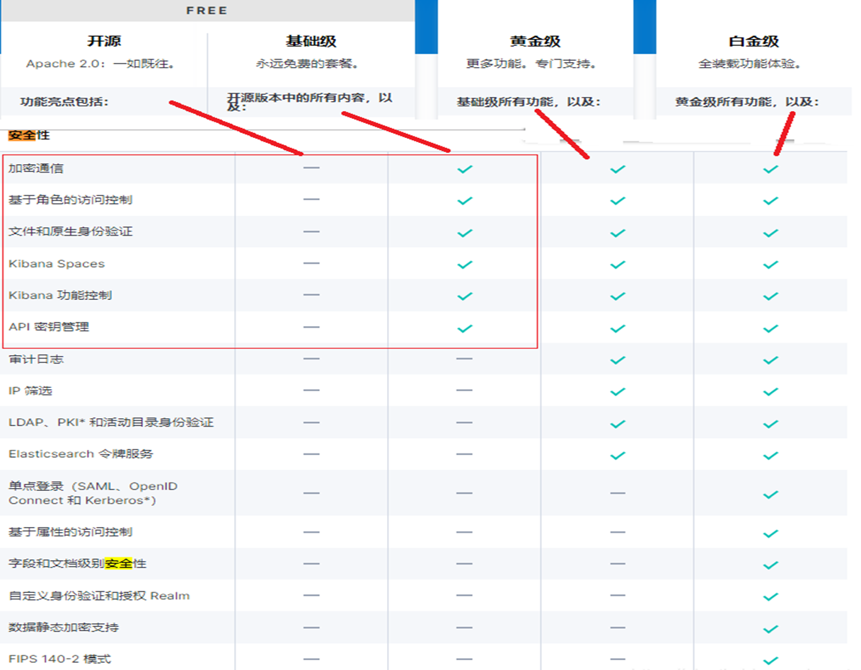Viewport: 861px width, 670px height.
Task: Click the 白金级 checkmark for FIPS 140-2 模式
Action: pos(770,661)
